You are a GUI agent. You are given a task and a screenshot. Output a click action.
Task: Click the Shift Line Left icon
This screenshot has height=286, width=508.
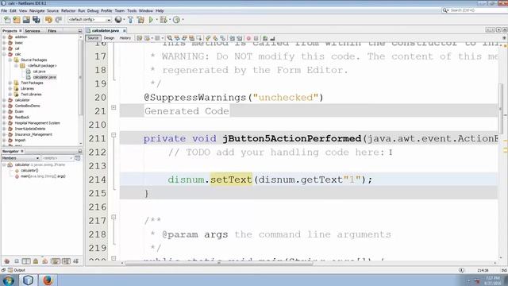pos(233,38)
